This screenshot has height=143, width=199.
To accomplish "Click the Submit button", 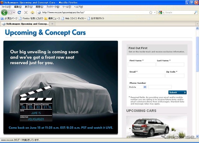I will (178, 92).
